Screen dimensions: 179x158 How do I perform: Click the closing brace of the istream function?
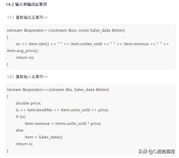8,151
